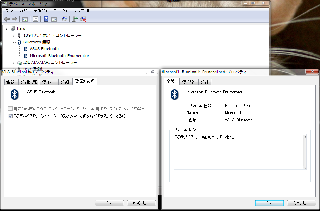Open the Properties toolbar icon

36,19
